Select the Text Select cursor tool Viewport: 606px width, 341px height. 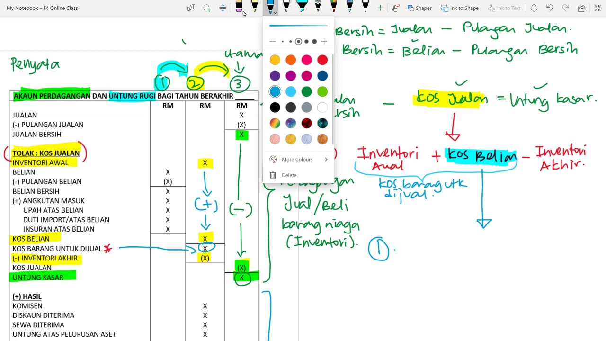point(191,8)
